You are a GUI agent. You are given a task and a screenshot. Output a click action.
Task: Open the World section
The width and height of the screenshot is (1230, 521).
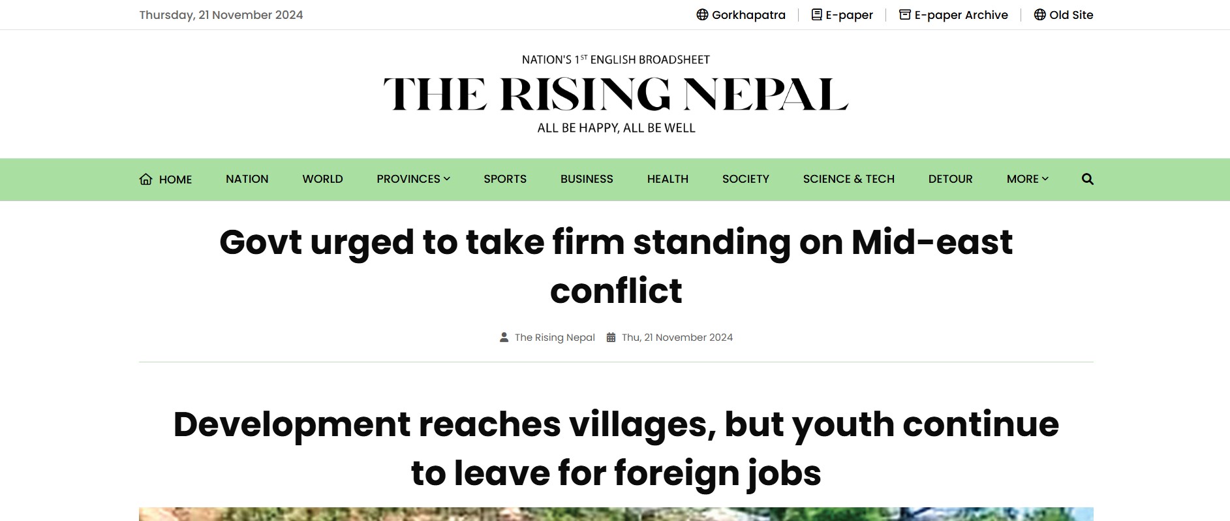[322, 179]
